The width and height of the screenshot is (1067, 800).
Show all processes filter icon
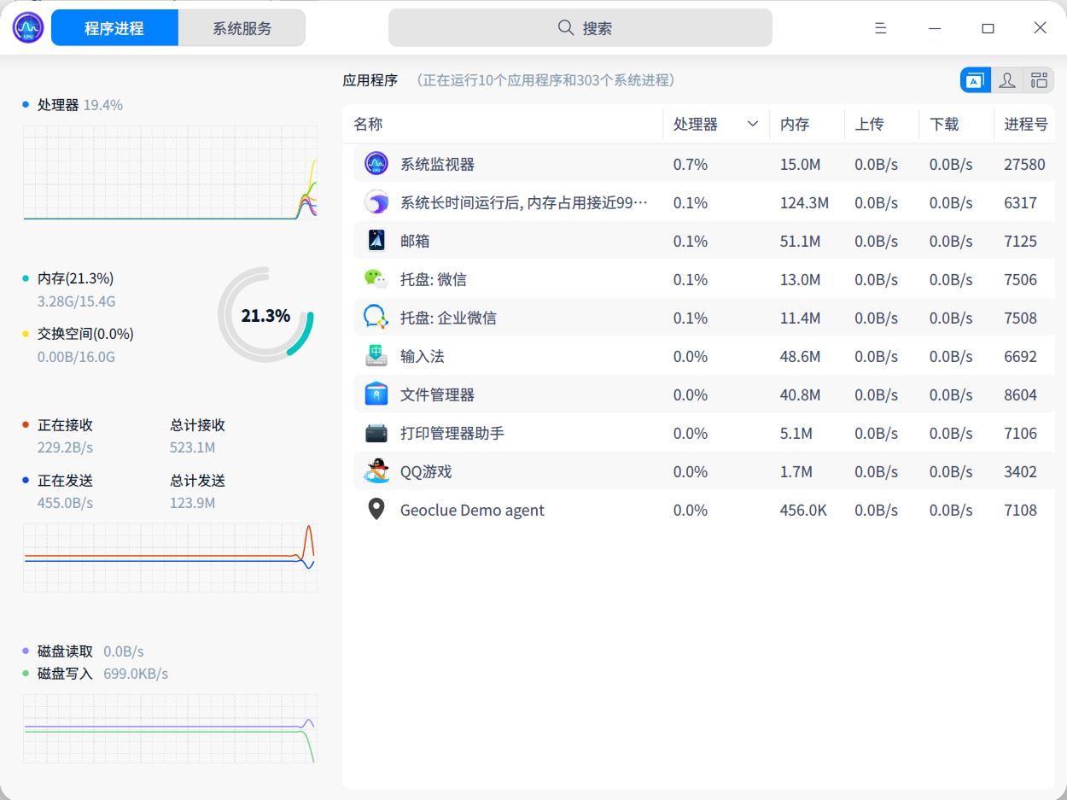(1039, 80)
